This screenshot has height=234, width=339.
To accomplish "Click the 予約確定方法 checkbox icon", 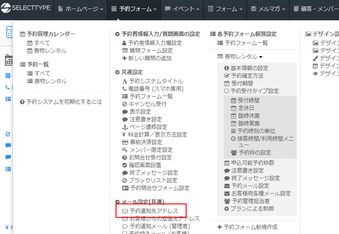I will point(227,76).
